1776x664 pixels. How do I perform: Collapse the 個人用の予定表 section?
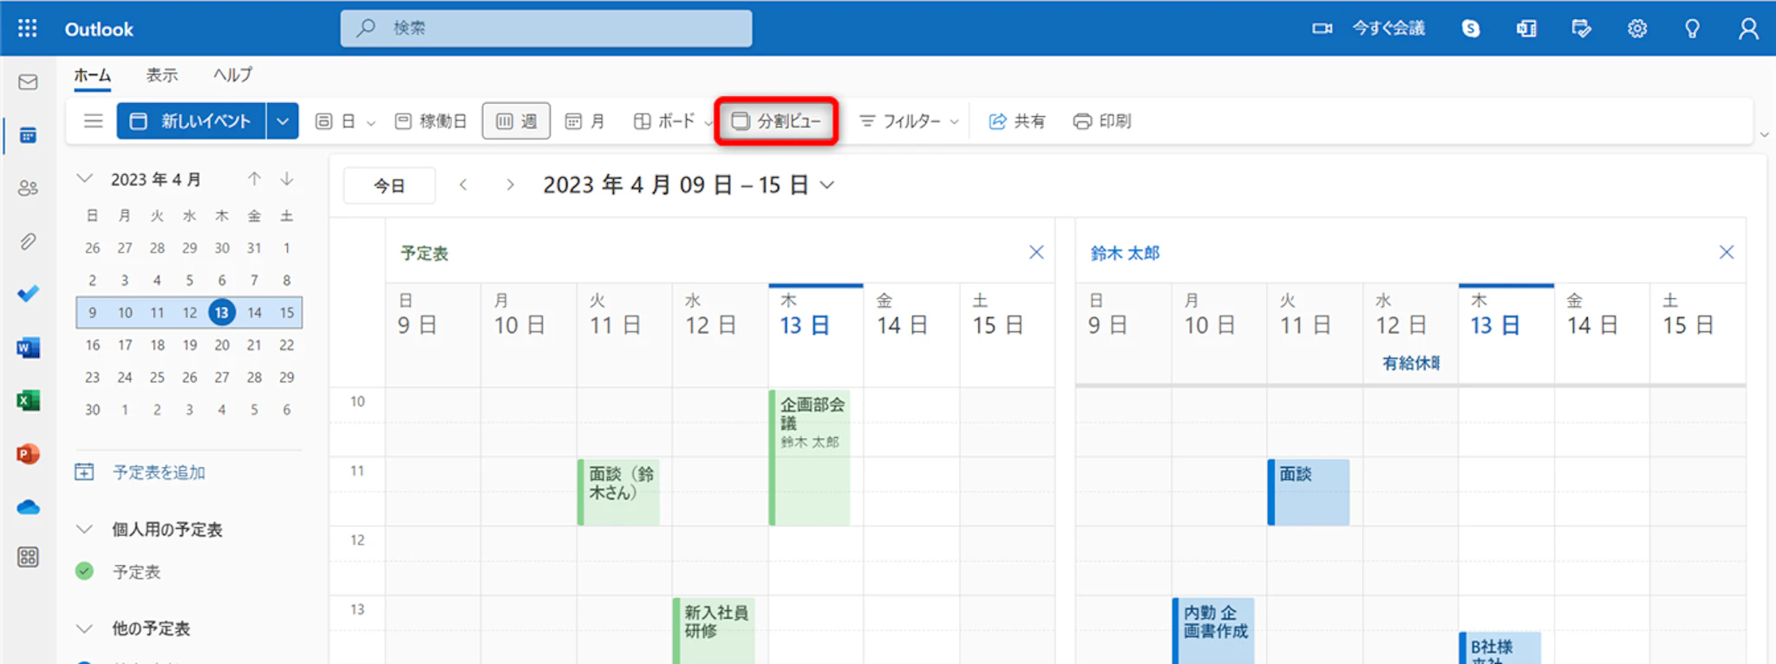(x=84, y=530)
